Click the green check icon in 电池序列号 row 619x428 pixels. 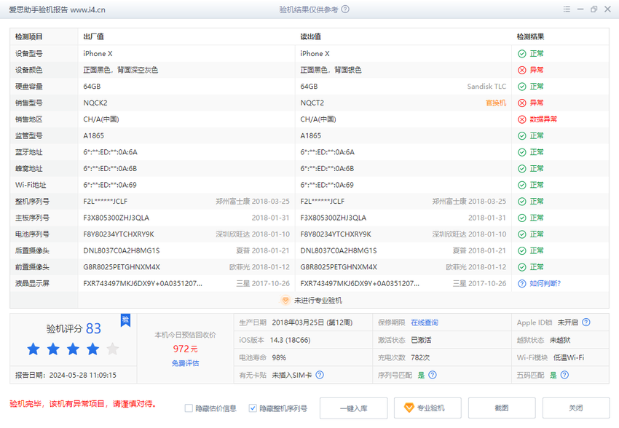coord(522,234)
